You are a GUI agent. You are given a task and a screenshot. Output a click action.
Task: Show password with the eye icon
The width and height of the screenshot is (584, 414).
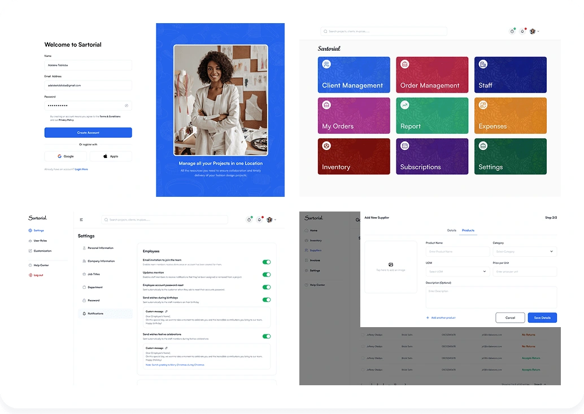tap(127, 105)
